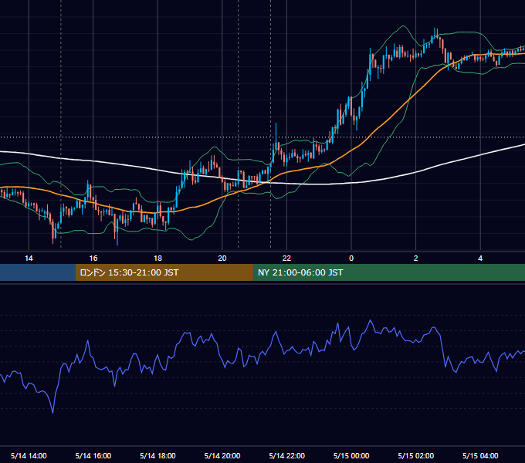Click the 20 hour label on price chart axis
This screenshot has height=463, width=525.
coord(222,259)
